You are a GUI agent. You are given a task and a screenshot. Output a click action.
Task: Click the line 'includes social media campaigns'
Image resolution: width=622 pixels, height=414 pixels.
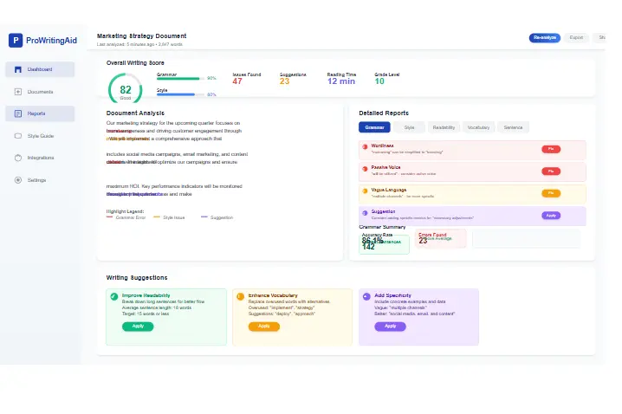click(177, 154)
